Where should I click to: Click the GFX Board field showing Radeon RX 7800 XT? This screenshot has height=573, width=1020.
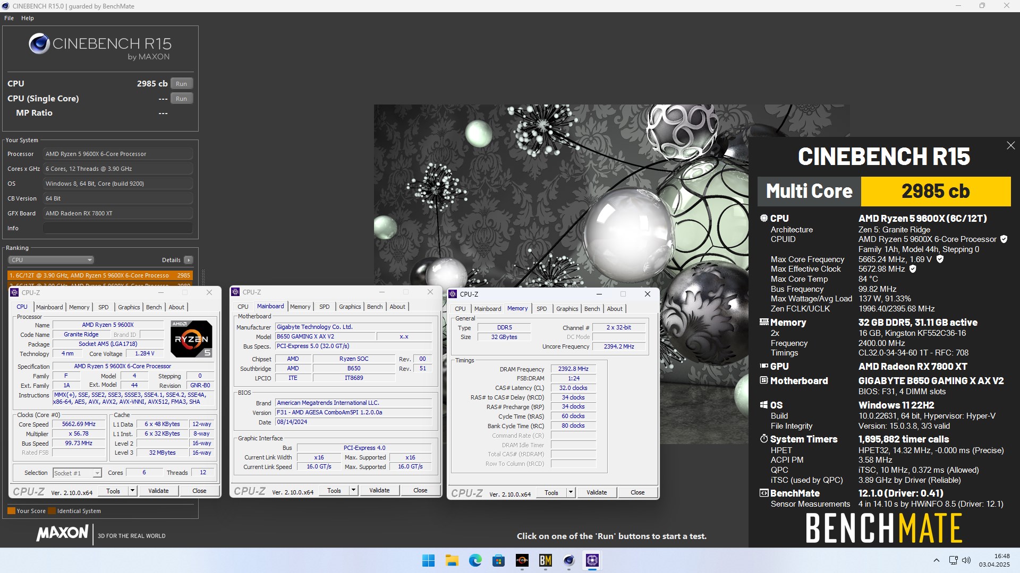117,213
